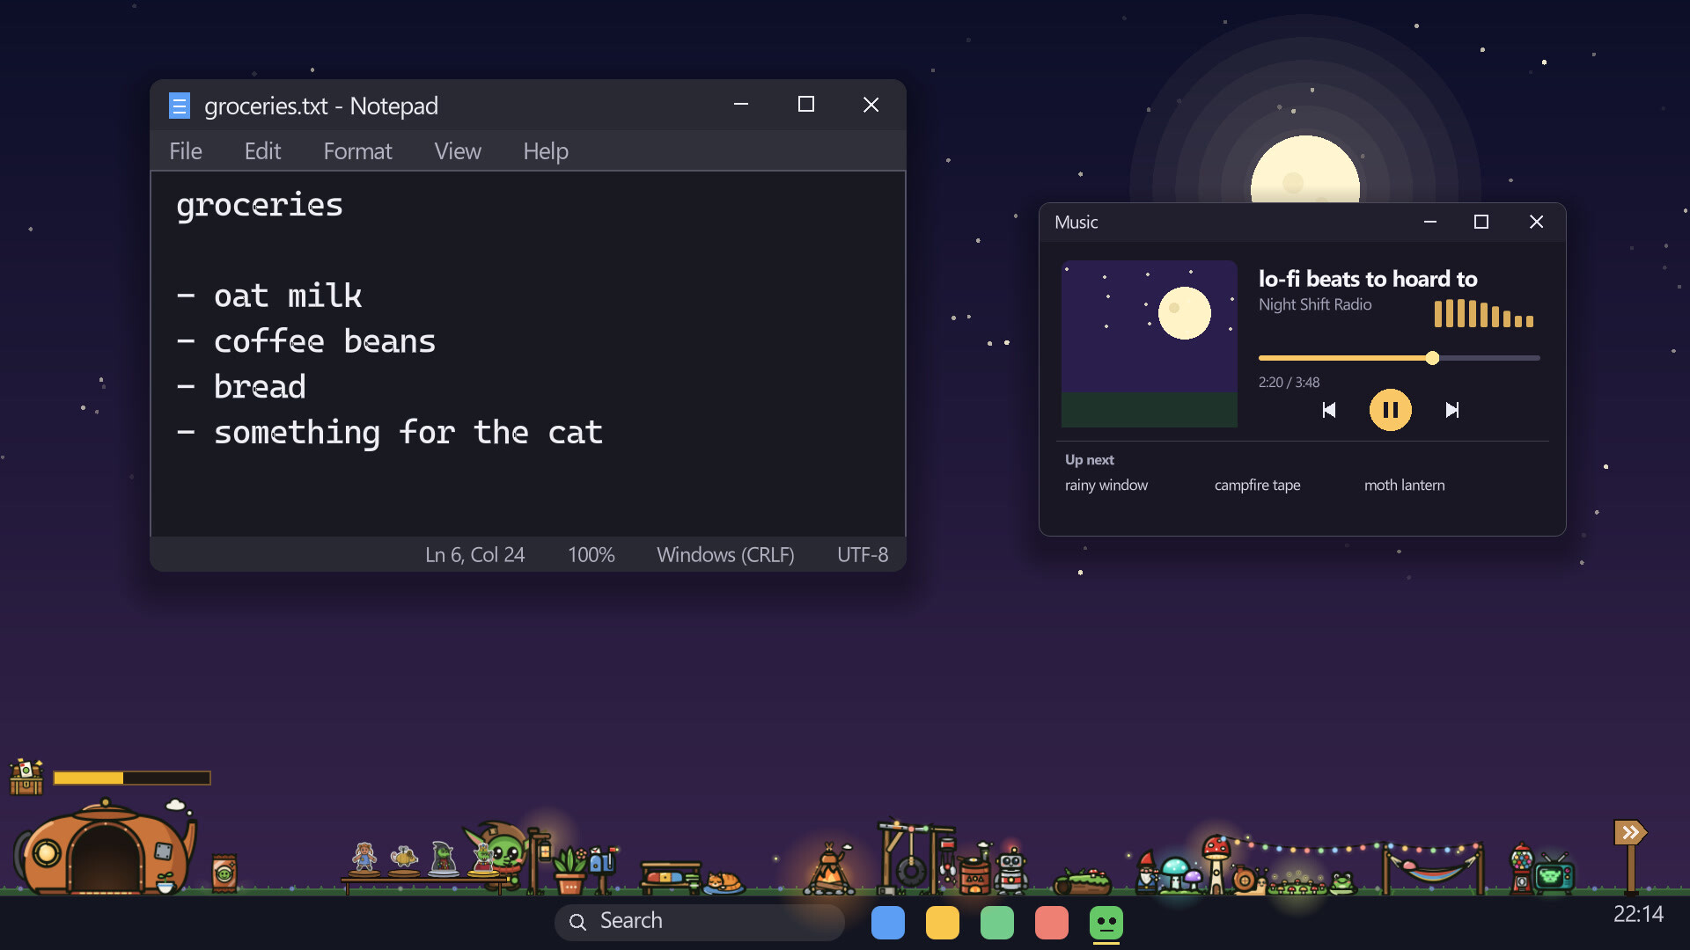Click the campfire in the goblin yard

(829, 869)
